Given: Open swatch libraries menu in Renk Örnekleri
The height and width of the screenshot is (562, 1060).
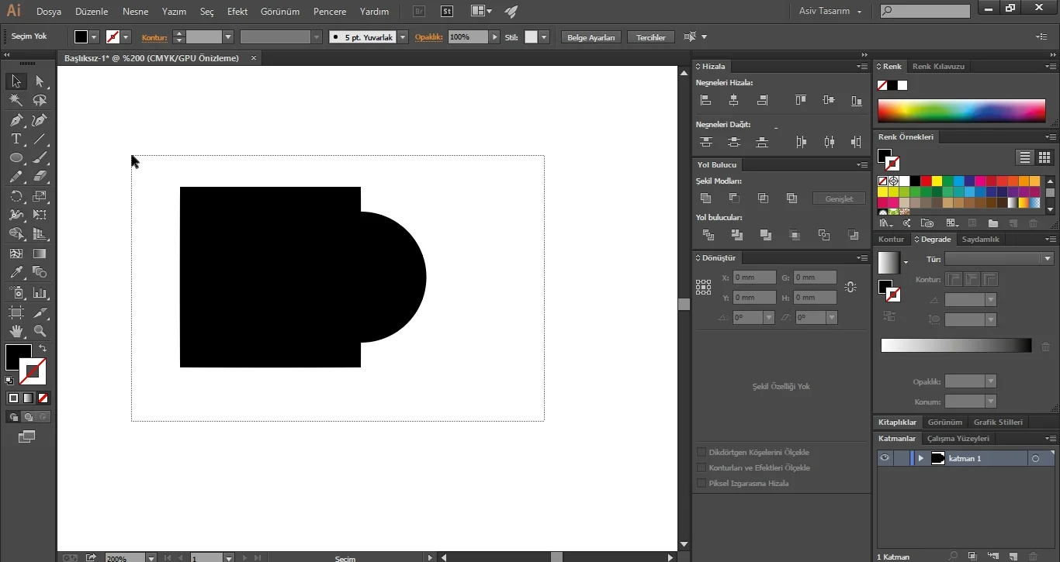Looking at the screenshot, I should [x=885, y=223].
